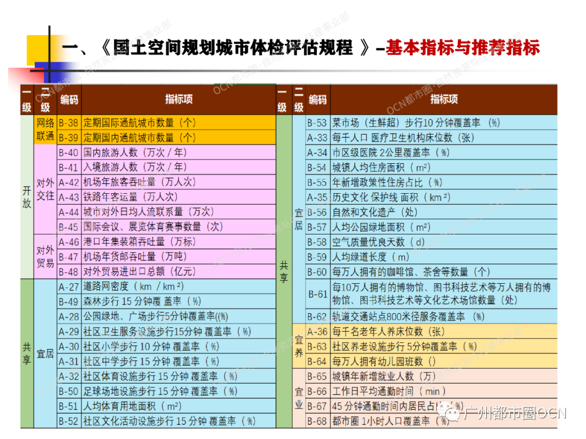
Task: Select the "宜养" category cell
Action: (299, 346)
